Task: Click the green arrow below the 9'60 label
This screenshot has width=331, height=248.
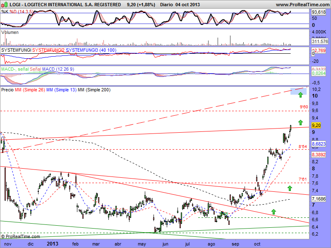Action: [300, 122]
